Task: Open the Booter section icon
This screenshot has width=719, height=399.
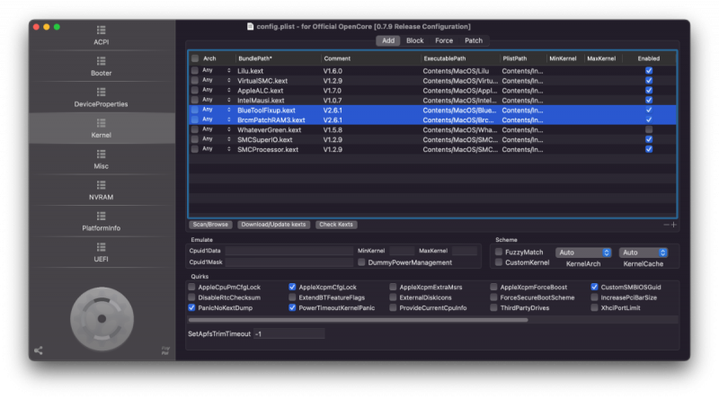Action: 102,64
